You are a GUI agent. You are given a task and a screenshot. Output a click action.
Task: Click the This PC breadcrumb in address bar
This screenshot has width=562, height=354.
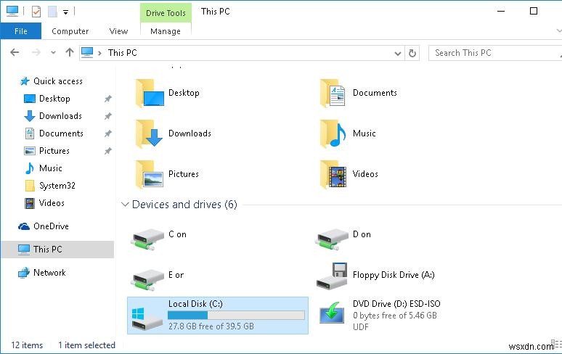(x=123, y=53)
